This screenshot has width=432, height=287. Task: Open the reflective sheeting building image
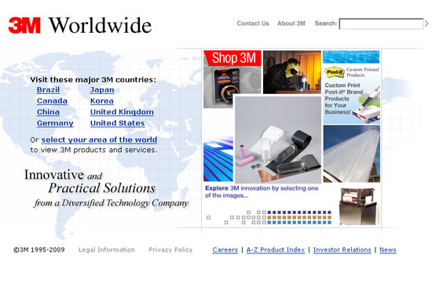(x=352, y=154)
